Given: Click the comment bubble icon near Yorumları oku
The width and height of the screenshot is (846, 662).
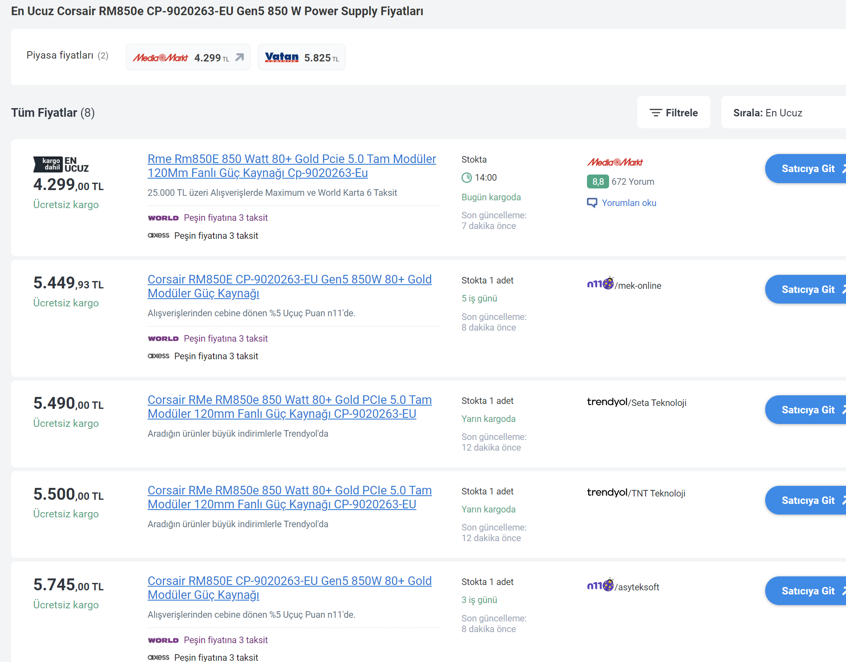Looking at the screenshot, I should click(592, 203).
